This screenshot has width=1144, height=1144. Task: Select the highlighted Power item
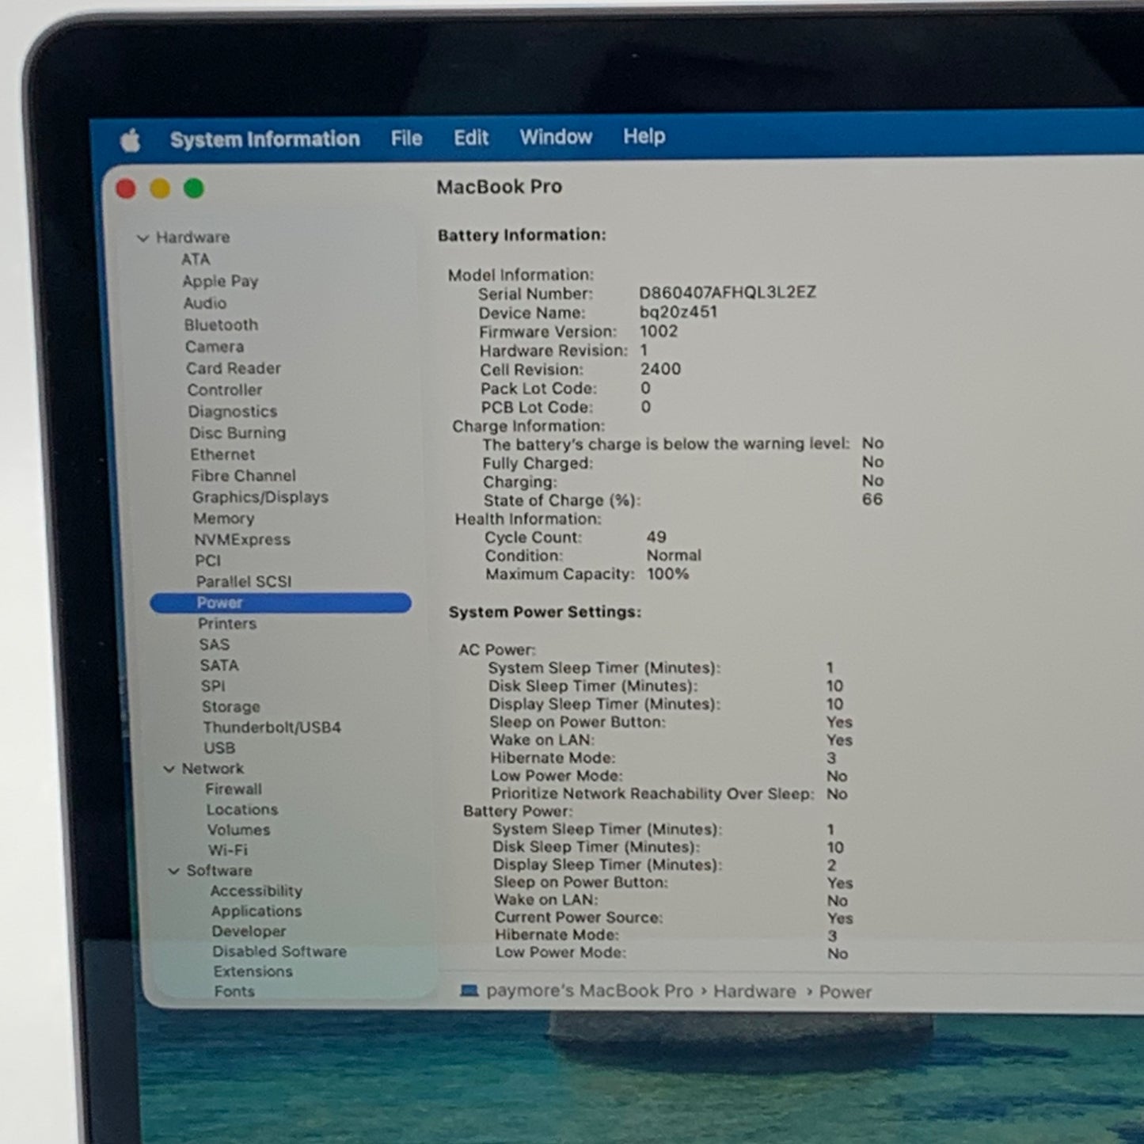pyautogui.click(x=280, y=603)
